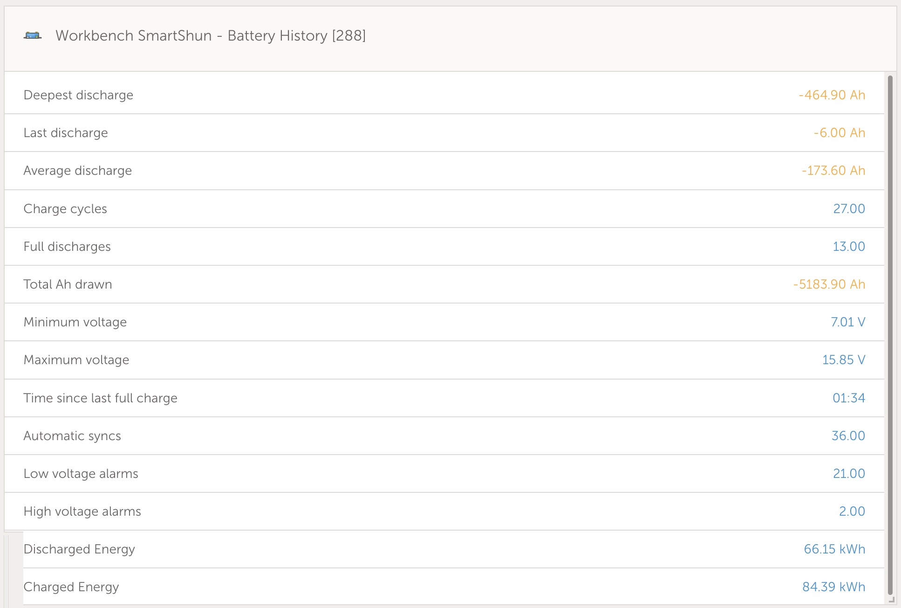
Task: Select the Time since last full charge label
Action: pyautogui.click(x=100, y=398)
